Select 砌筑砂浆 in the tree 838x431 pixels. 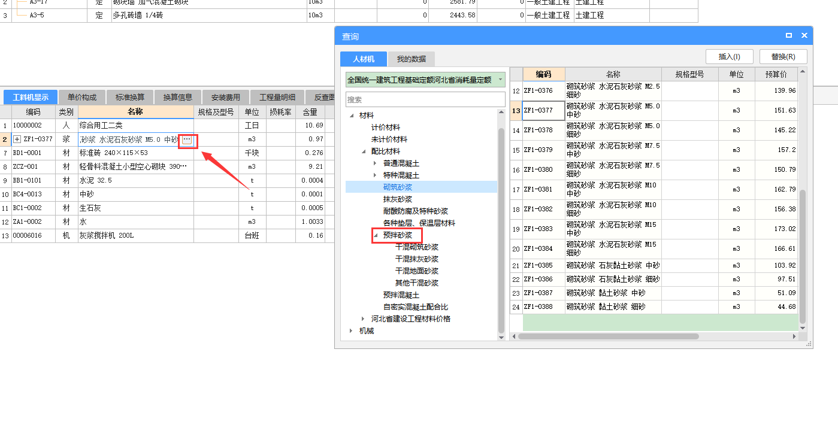(398, 187)
